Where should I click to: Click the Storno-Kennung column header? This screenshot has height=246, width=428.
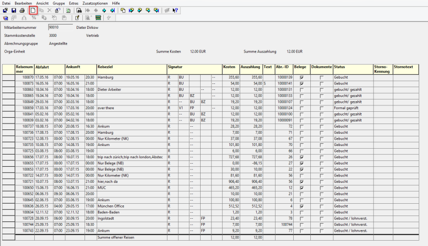point(383,70)
